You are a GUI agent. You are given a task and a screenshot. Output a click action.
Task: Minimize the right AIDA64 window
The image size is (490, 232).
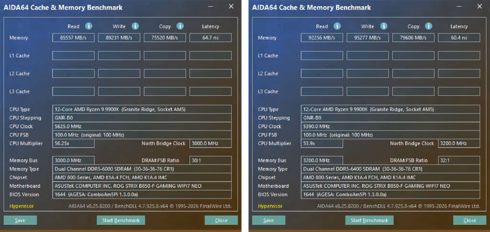pos(459,6)
